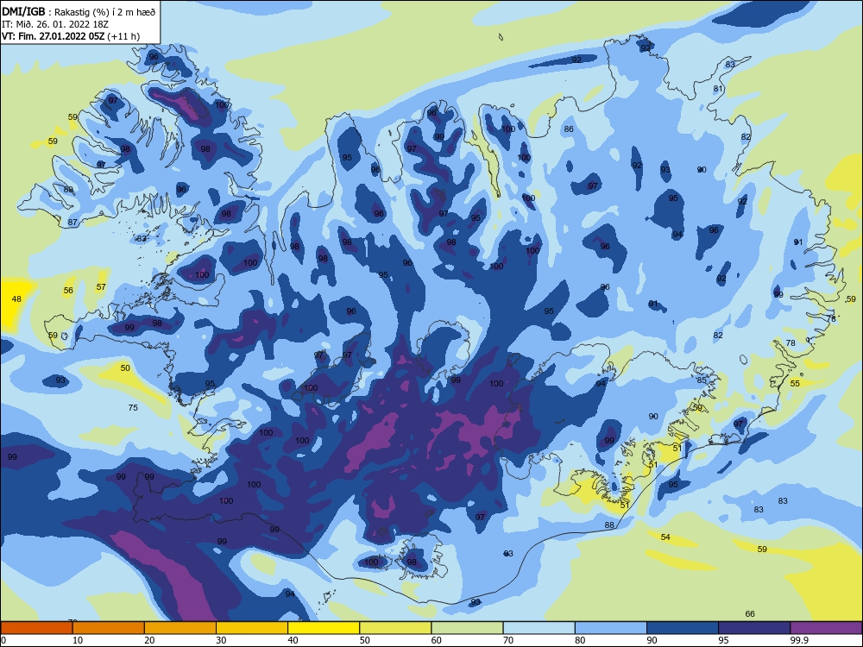Click the '87' humidity value on the map
Image resolution: width=863 pixels, height=647 pixels.
[72, 222]
